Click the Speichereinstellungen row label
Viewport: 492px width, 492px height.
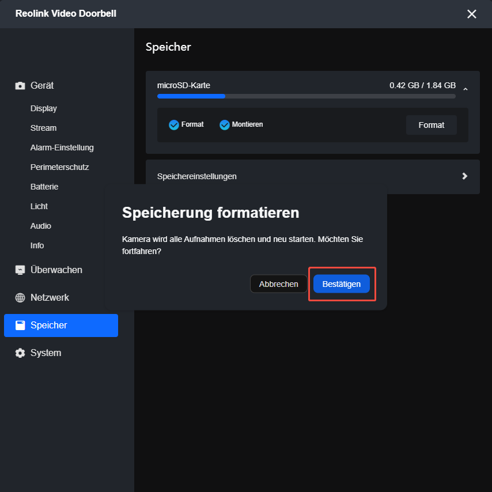pos(196,176)
